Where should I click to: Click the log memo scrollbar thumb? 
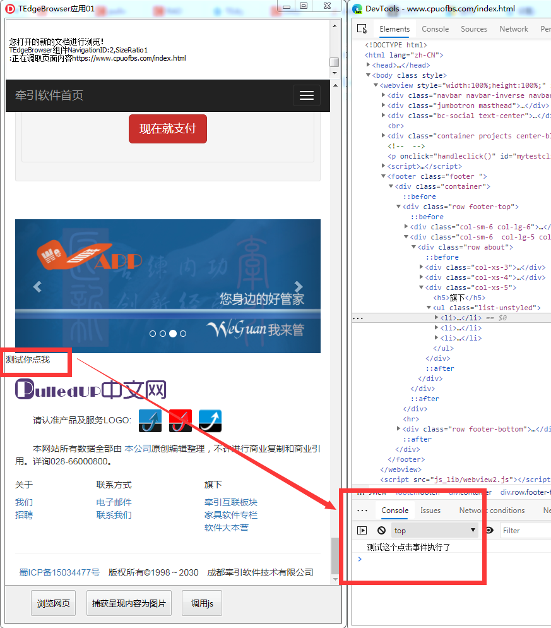point(334,62)
